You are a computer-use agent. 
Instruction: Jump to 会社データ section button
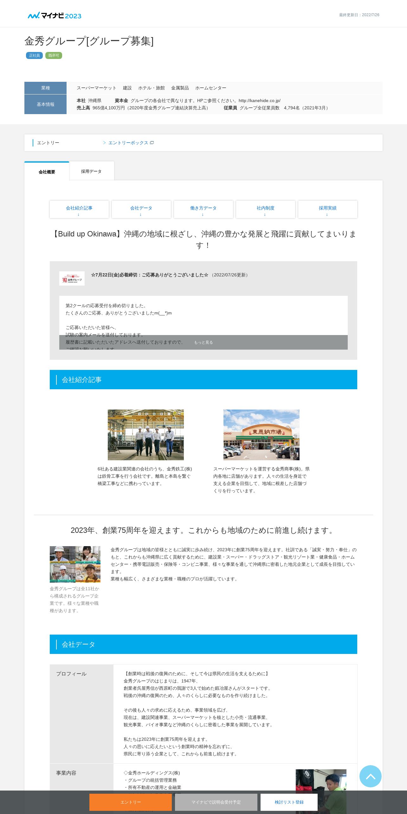click(141, 209)
